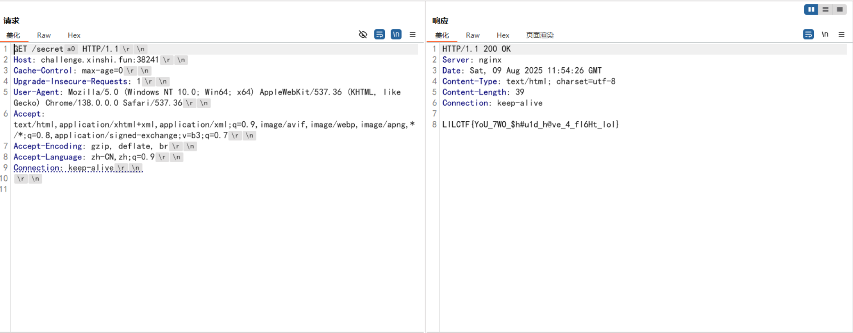The image size is (853, 333).
Task: Toggle word wrap icon in request panel
Action: [379, 35]
